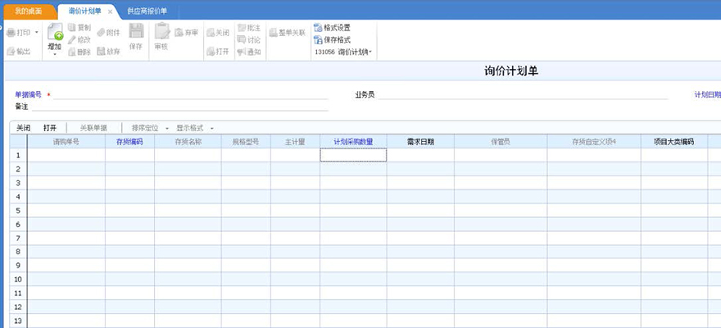Click the 弃审 (Un-audit) icon
The width and height of the screenshot is (721, 328).
pyautogui.click(x=179, y=33)
